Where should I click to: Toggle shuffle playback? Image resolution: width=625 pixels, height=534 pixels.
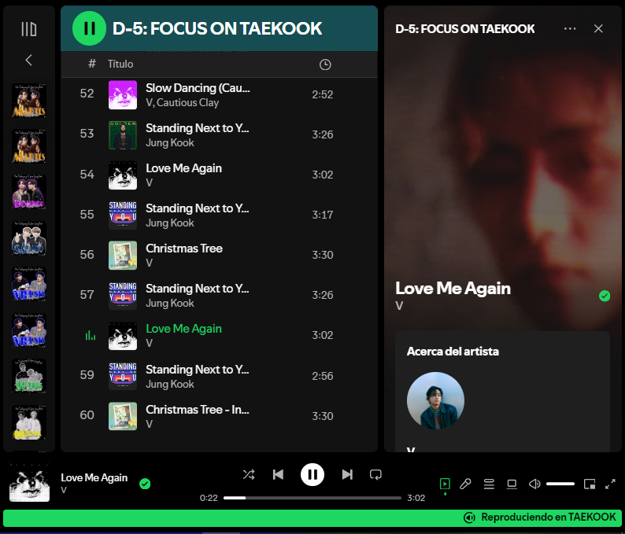(249, 474)
